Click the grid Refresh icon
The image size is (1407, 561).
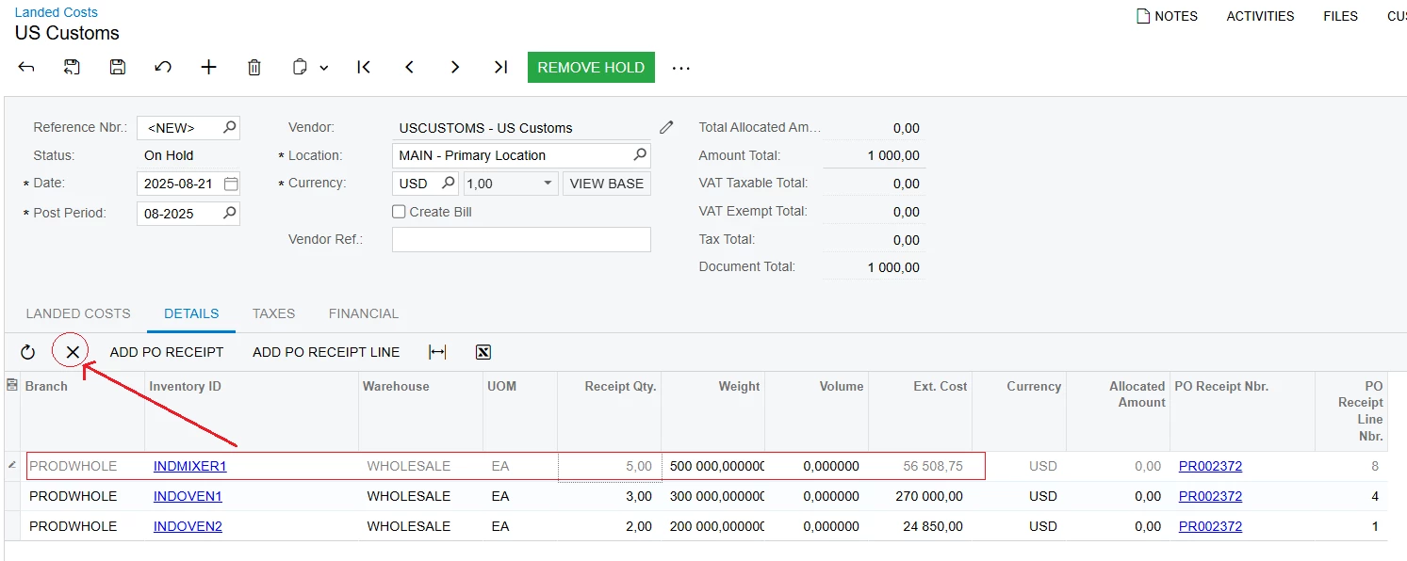(x=27, y=352)
